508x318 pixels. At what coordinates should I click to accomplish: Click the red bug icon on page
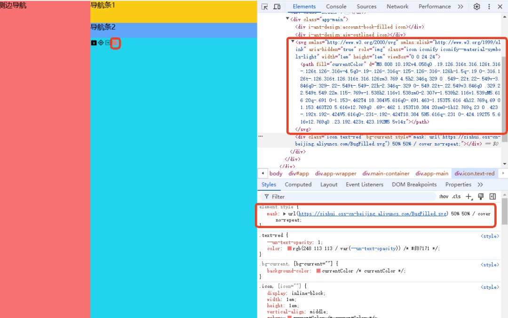pyautogui.click(x=115, y=43)
